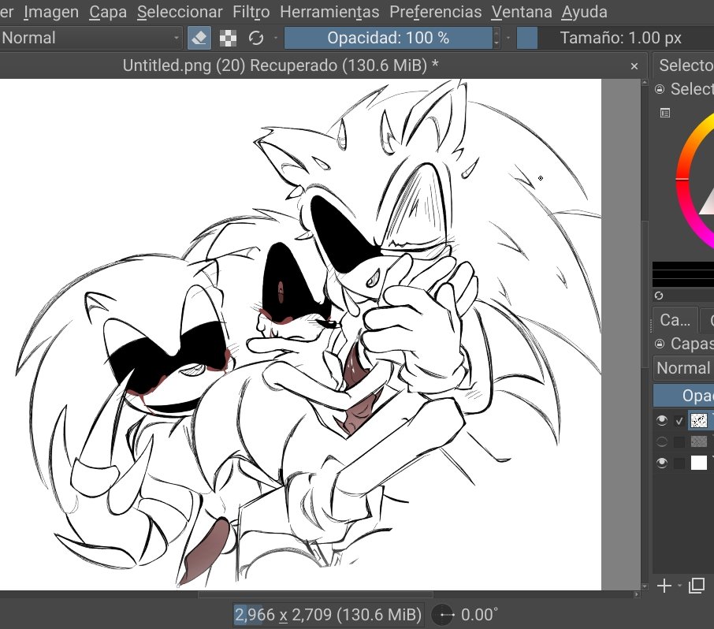
Task: Open color selector settings icon
Action: 665,113
